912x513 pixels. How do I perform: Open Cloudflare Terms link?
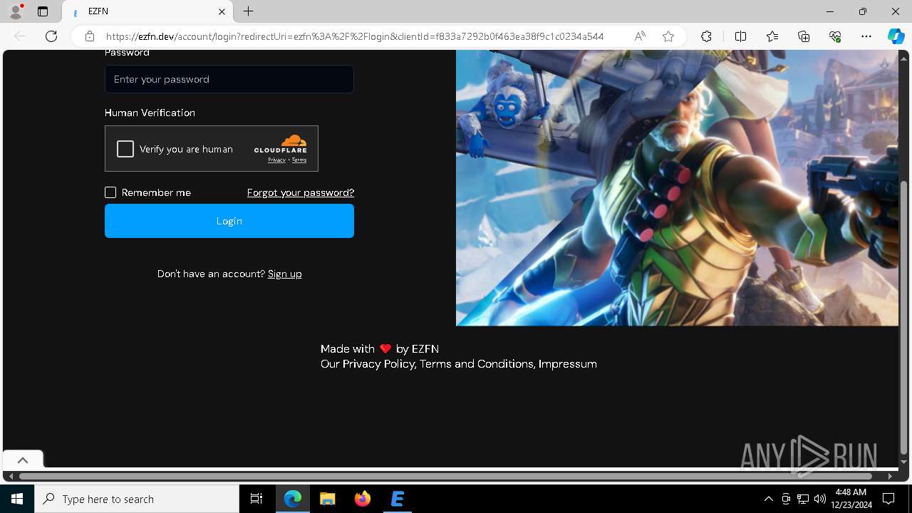pyautogui.click(x=299, y=160)
